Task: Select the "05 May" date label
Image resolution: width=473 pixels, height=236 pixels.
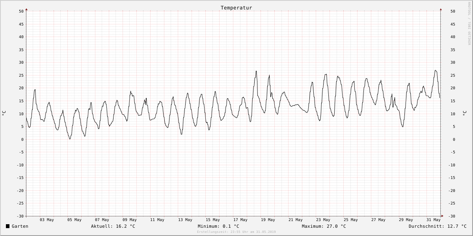Action: pos(74,220)
